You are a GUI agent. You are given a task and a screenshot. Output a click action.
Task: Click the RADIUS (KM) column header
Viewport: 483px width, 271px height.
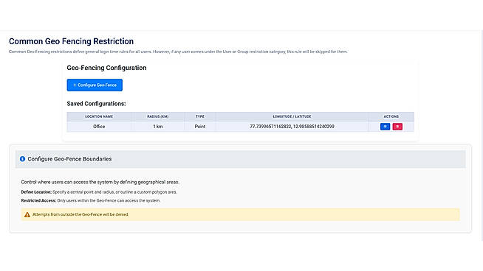coord(158,116)
